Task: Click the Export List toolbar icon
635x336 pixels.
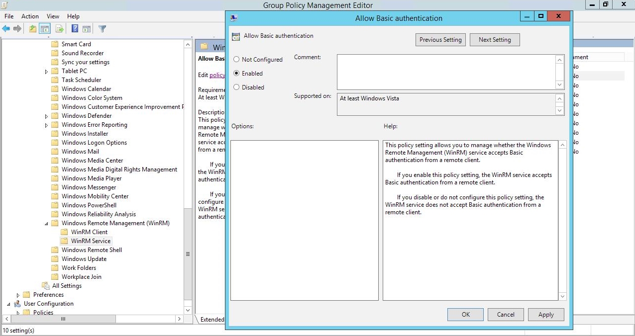Action: point(60,29)
